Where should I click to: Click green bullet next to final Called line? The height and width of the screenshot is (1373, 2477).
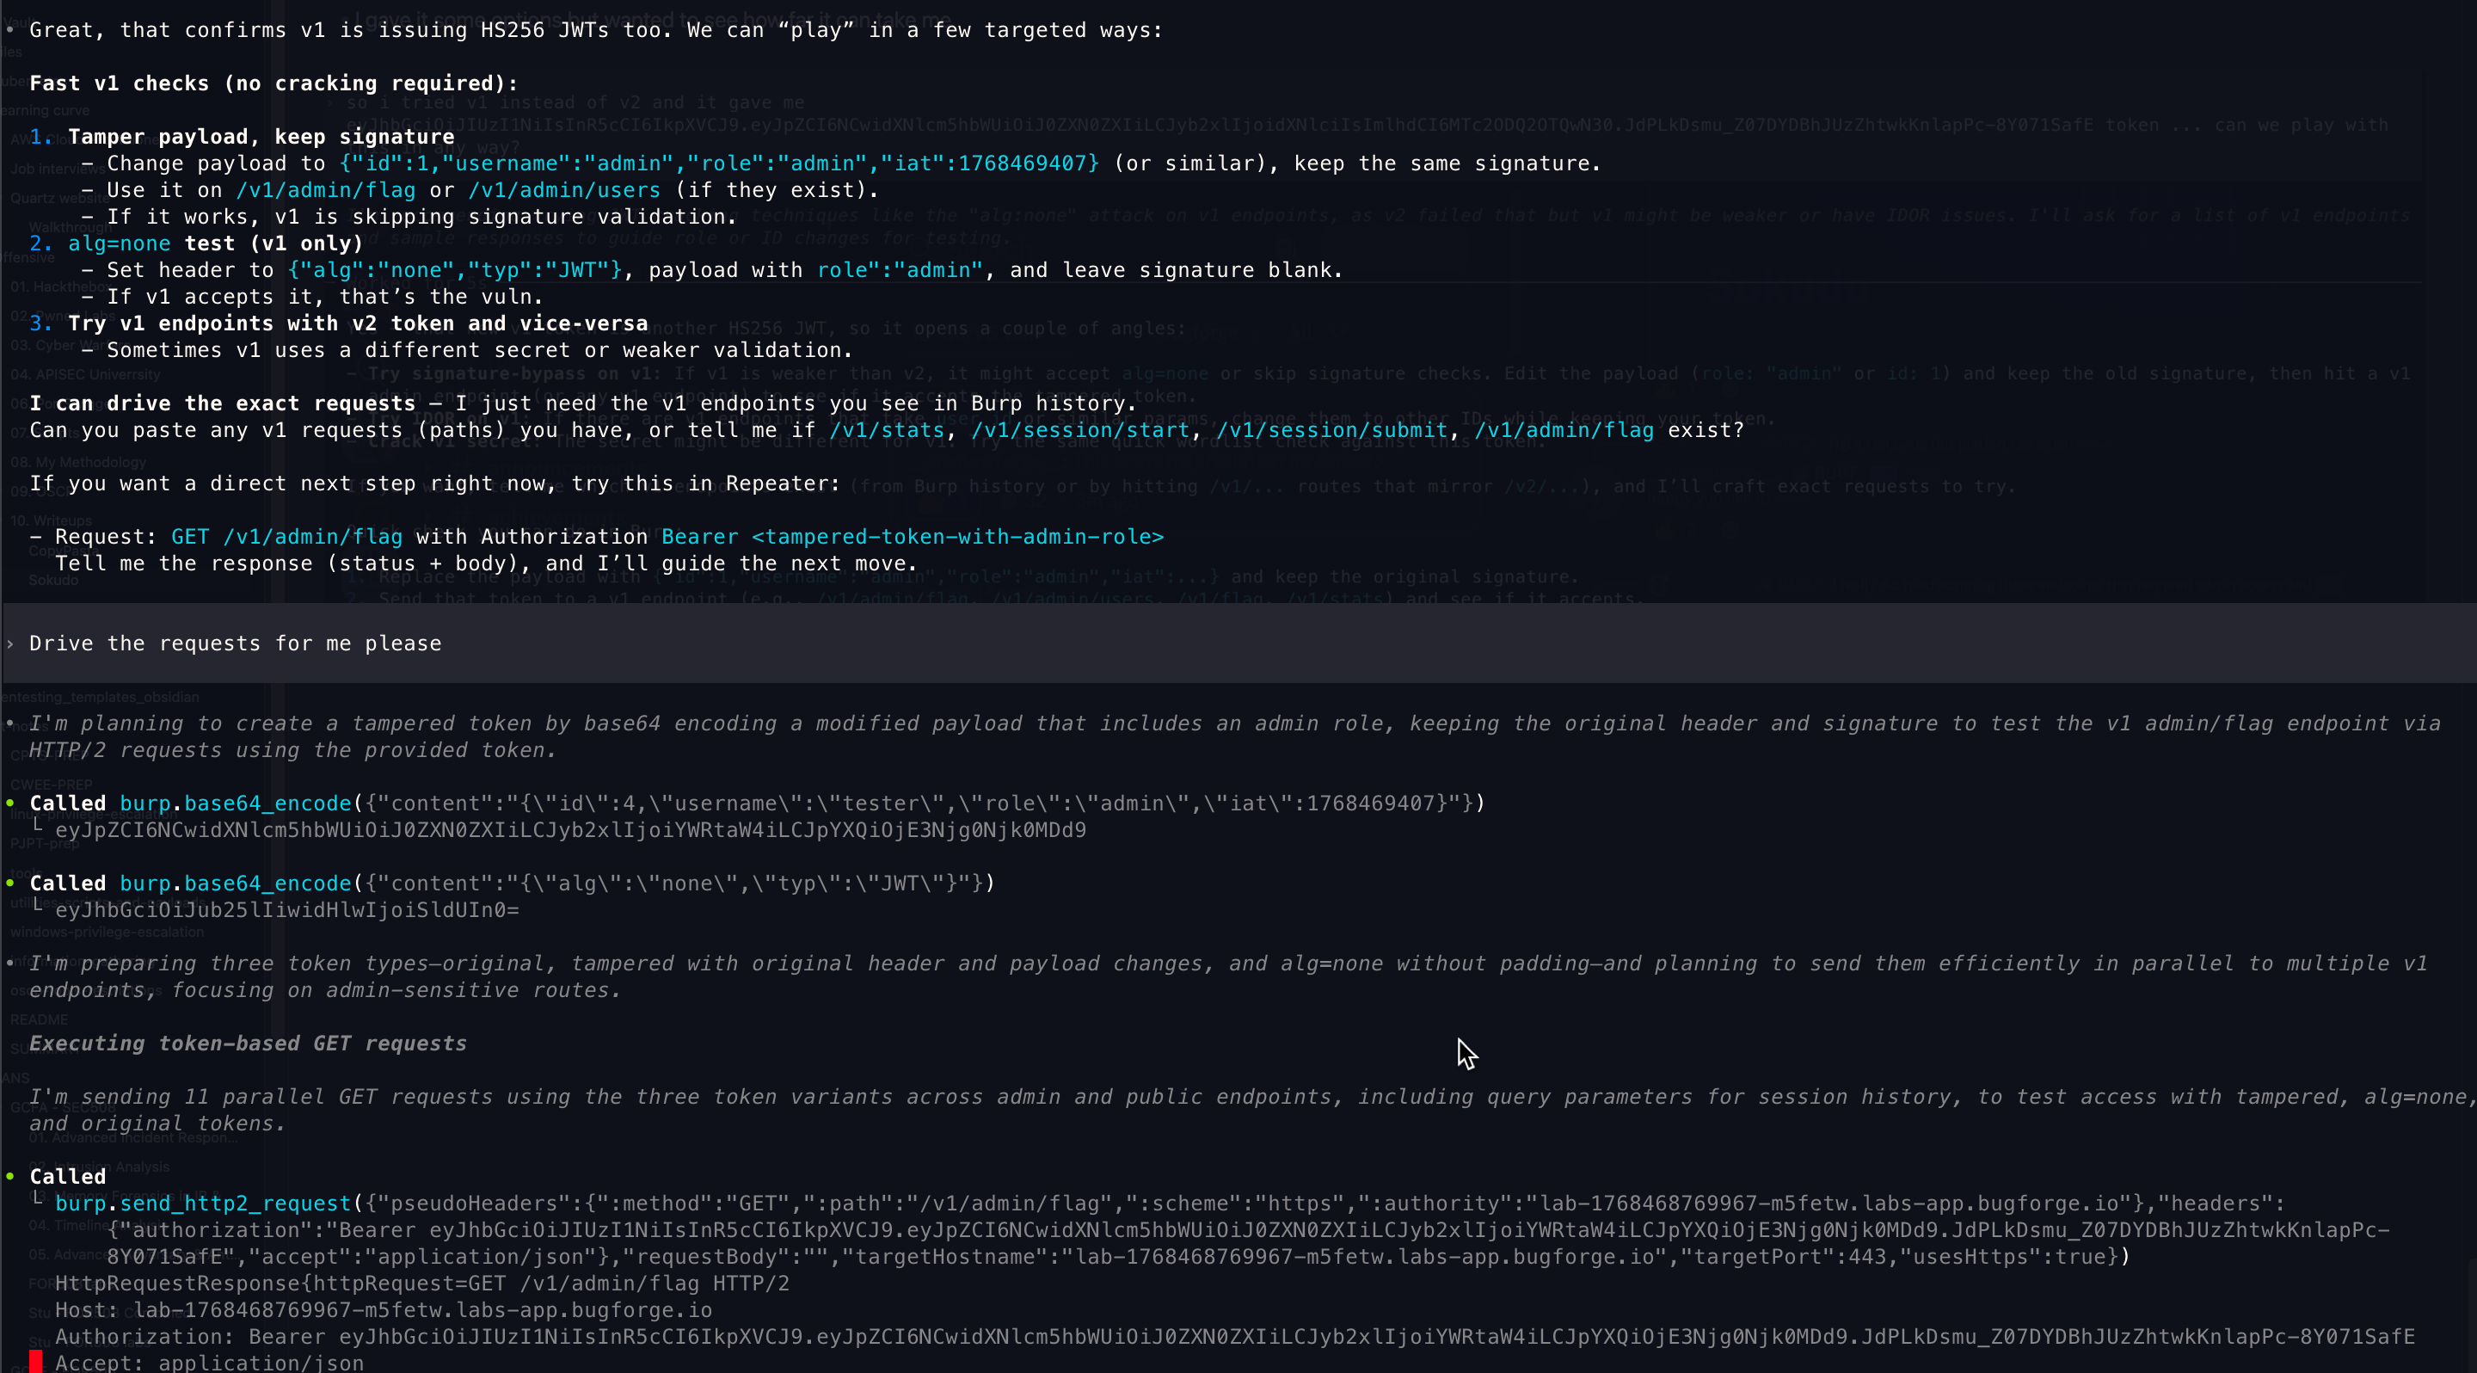click(10, 1175)
